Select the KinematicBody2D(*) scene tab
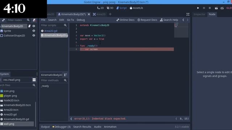The width and height of the screenshot is (232, 130). pos(72,14)
